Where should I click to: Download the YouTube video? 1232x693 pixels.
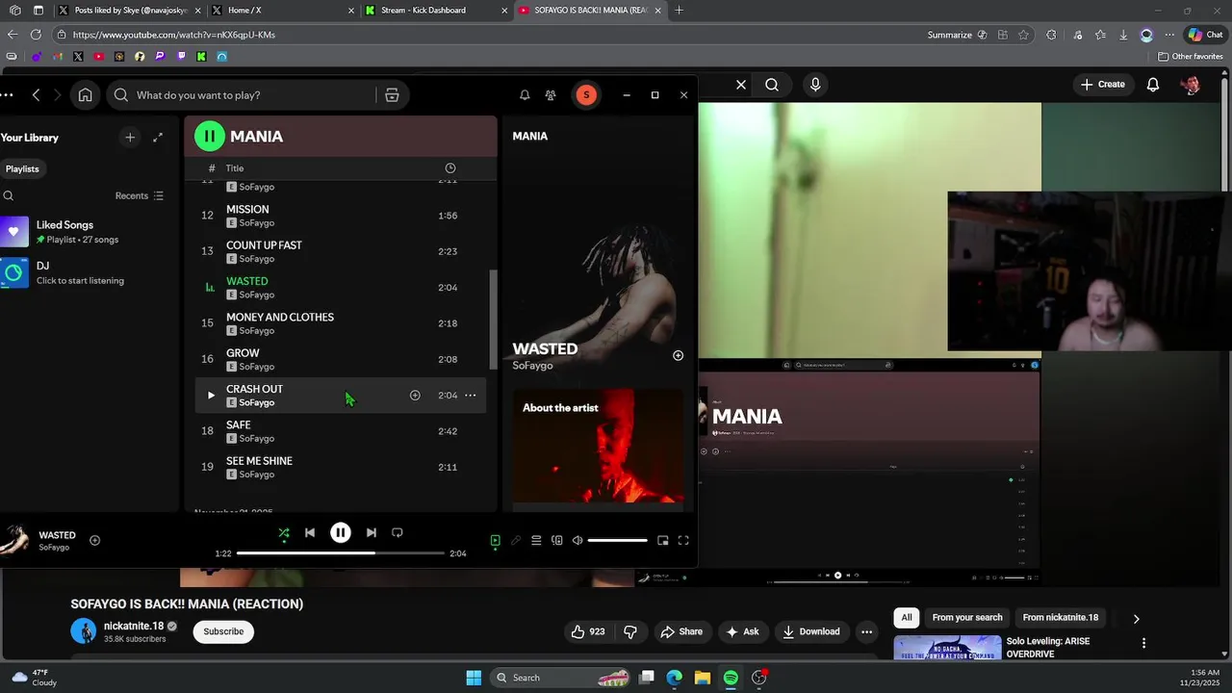(x=811, y=631)
